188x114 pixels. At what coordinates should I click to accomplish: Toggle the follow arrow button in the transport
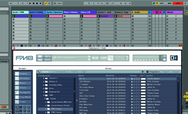[x=11, y=3]
